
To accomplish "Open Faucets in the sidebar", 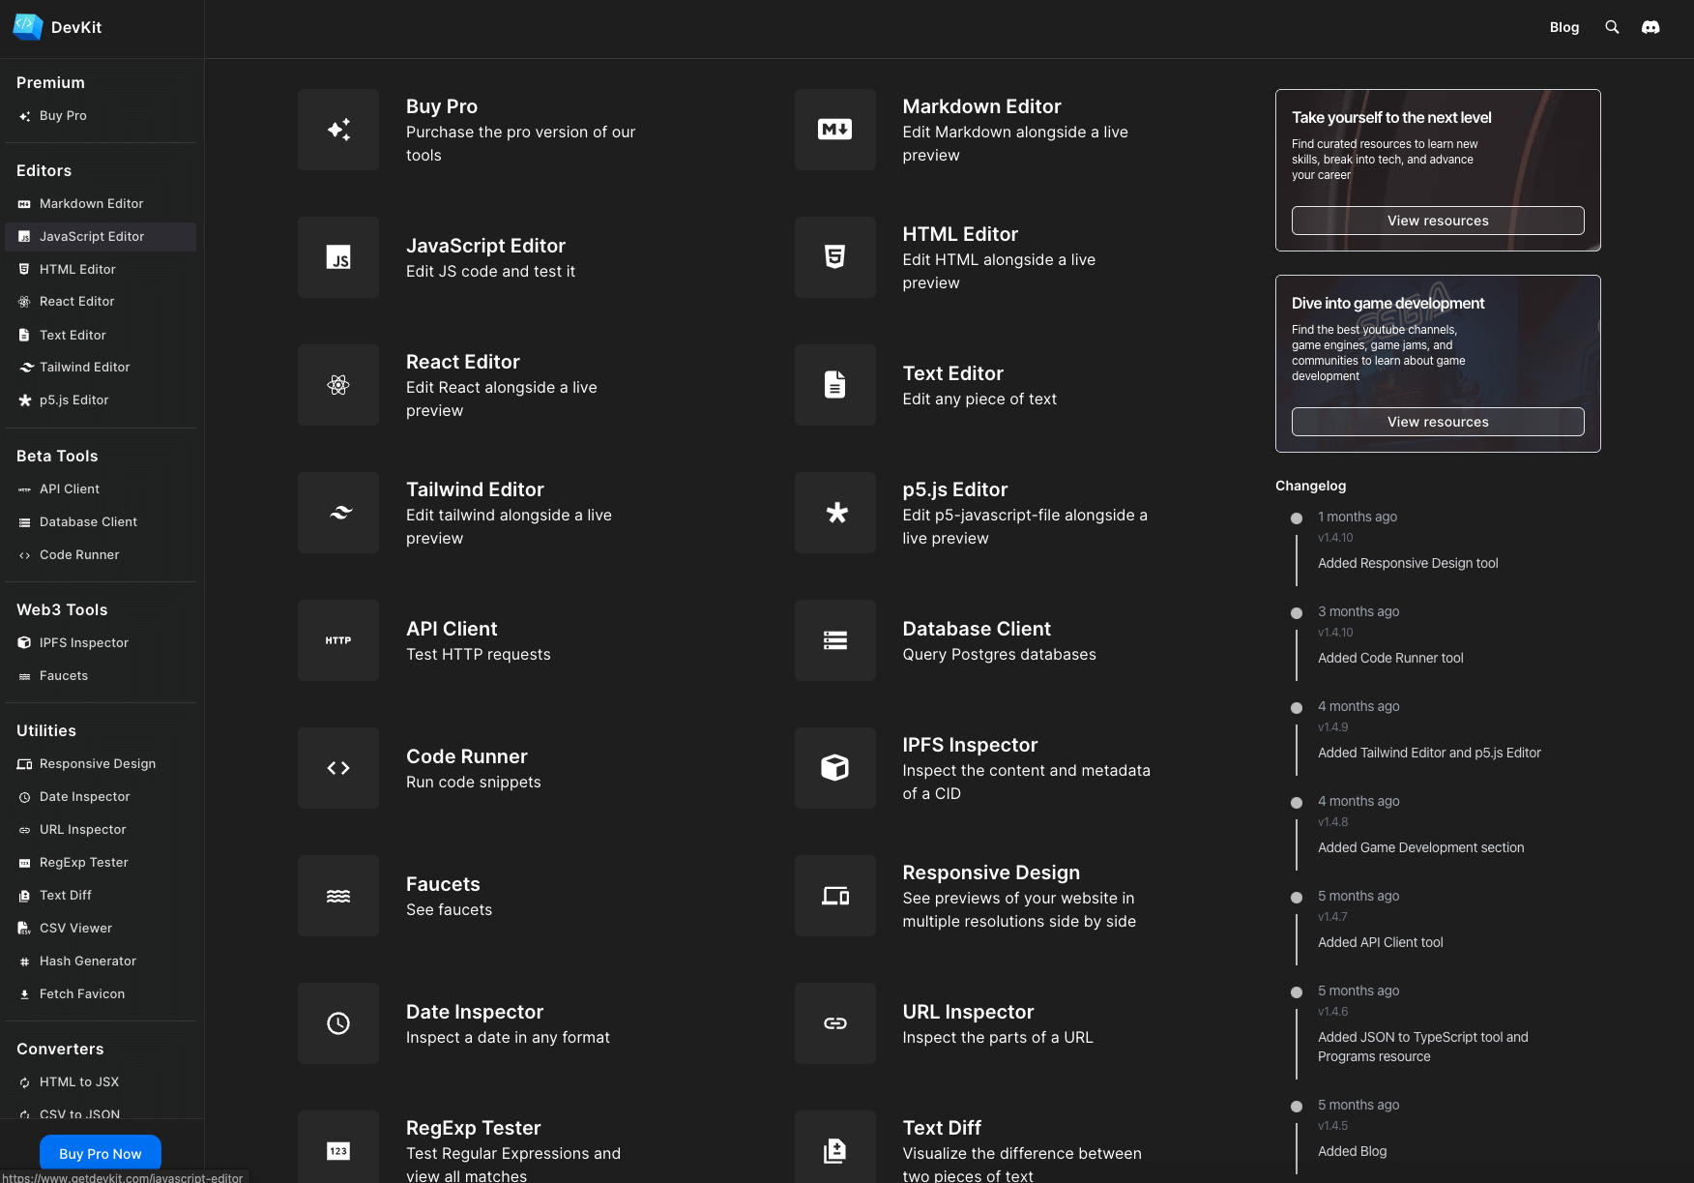I will pyautogui.click(x=101, y=676).
